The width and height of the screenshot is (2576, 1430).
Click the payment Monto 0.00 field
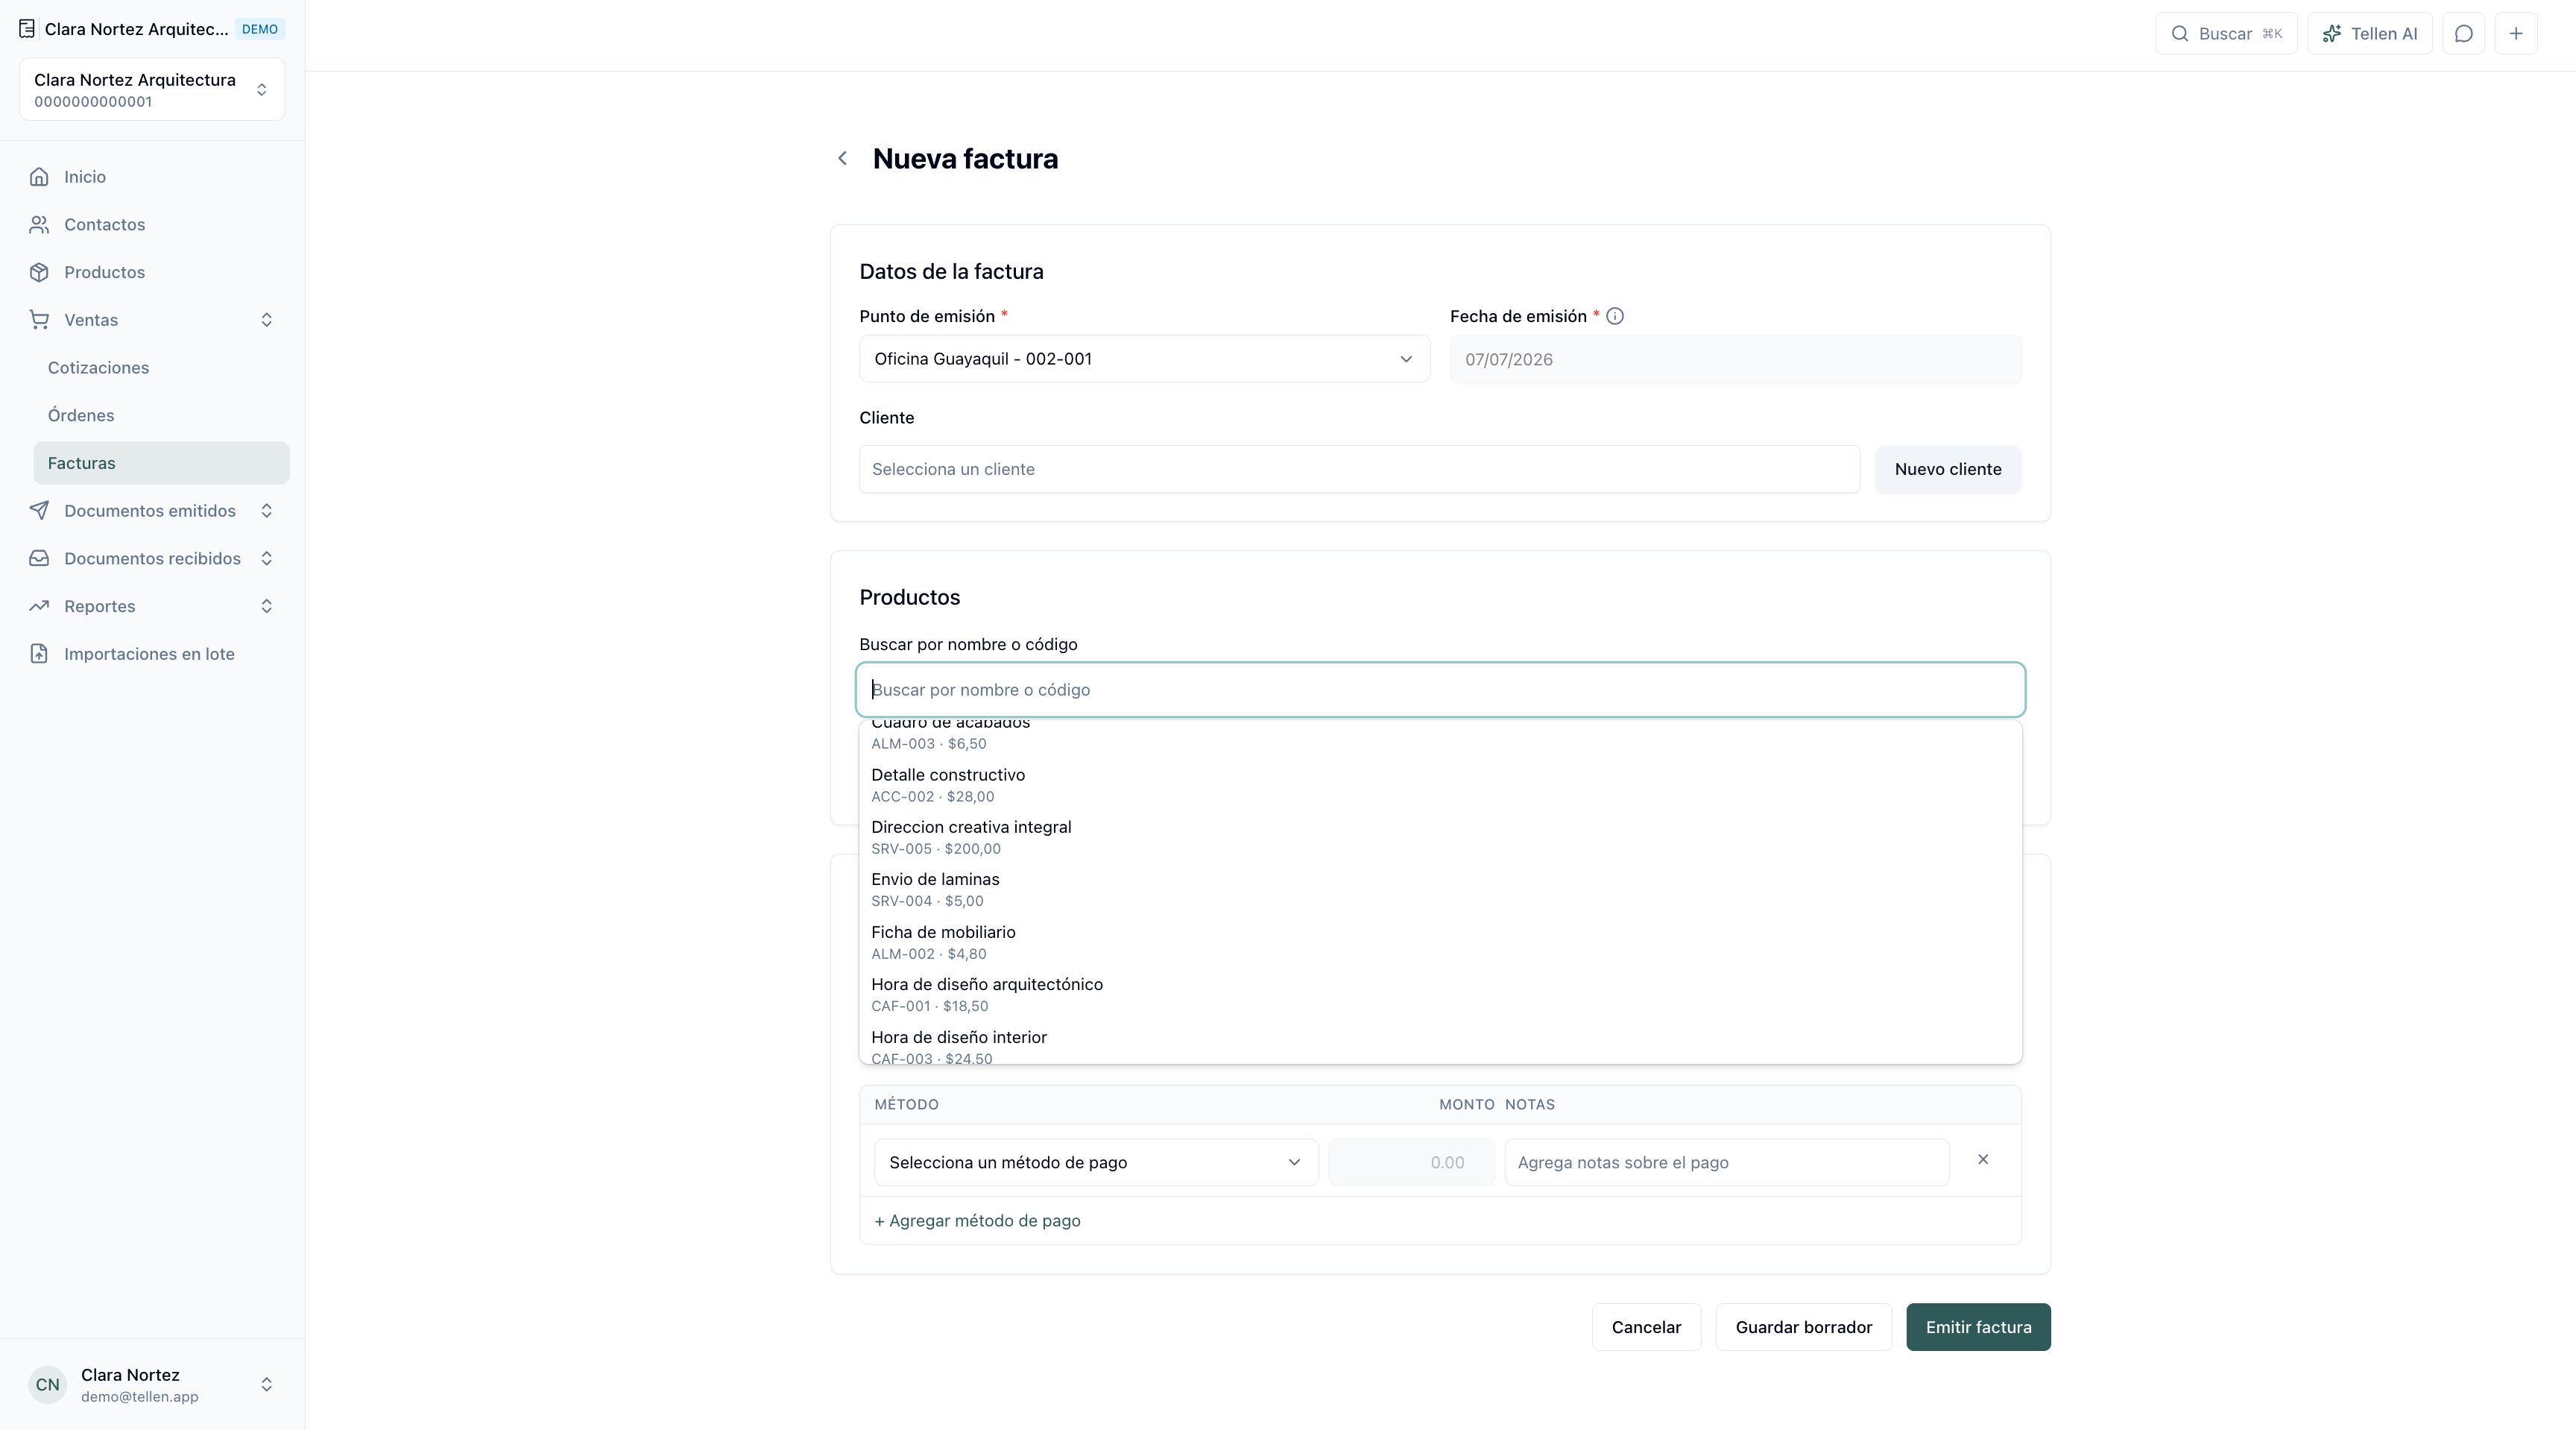(x=1411, y=1162)
